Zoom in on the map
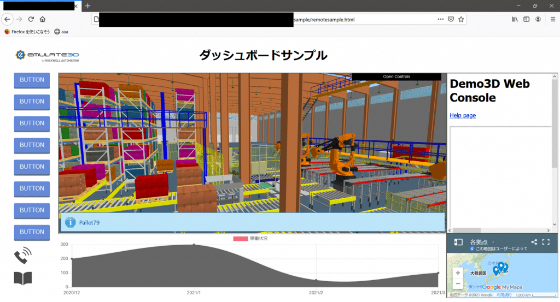 pyautogui.click(x=458, y=273)
